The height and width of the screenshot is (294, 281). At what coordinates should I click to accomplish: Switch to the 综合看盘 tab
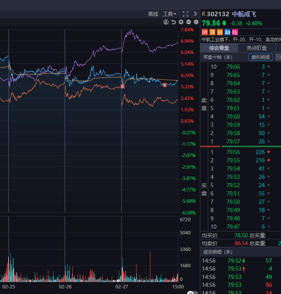[x=219, y=48]
